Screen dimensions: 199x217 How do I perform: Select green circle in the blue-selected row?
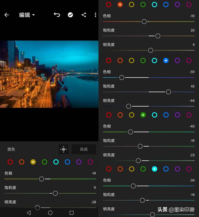tap(143, 60)
